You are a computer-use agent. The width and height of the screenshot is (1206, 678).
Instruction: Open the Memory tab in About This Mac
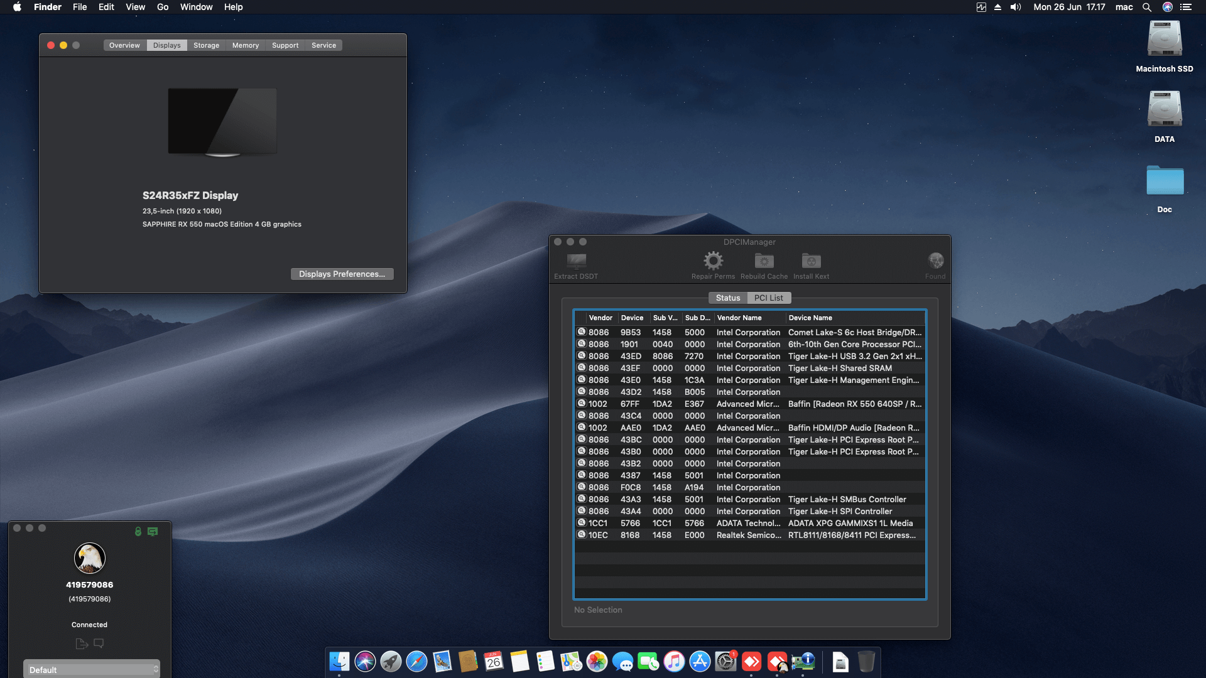click(x=246, y=45)
